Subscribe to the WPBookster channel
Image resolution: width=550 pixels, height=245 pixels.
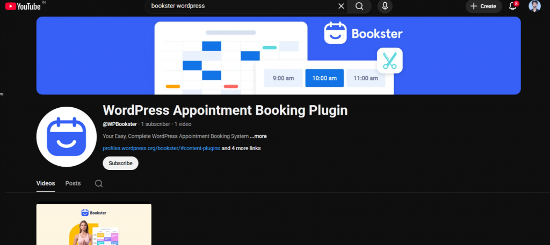120,163
